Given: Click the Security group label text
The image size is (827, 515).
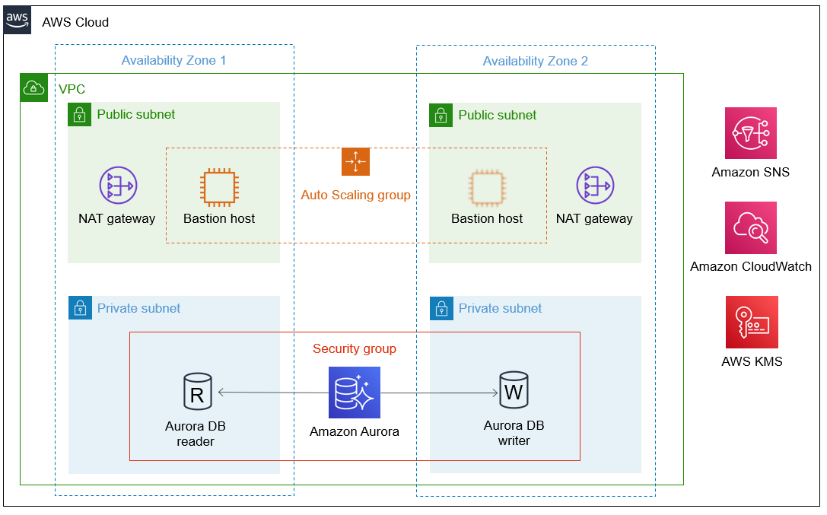Looking at the screenshot, I should 355,348.
